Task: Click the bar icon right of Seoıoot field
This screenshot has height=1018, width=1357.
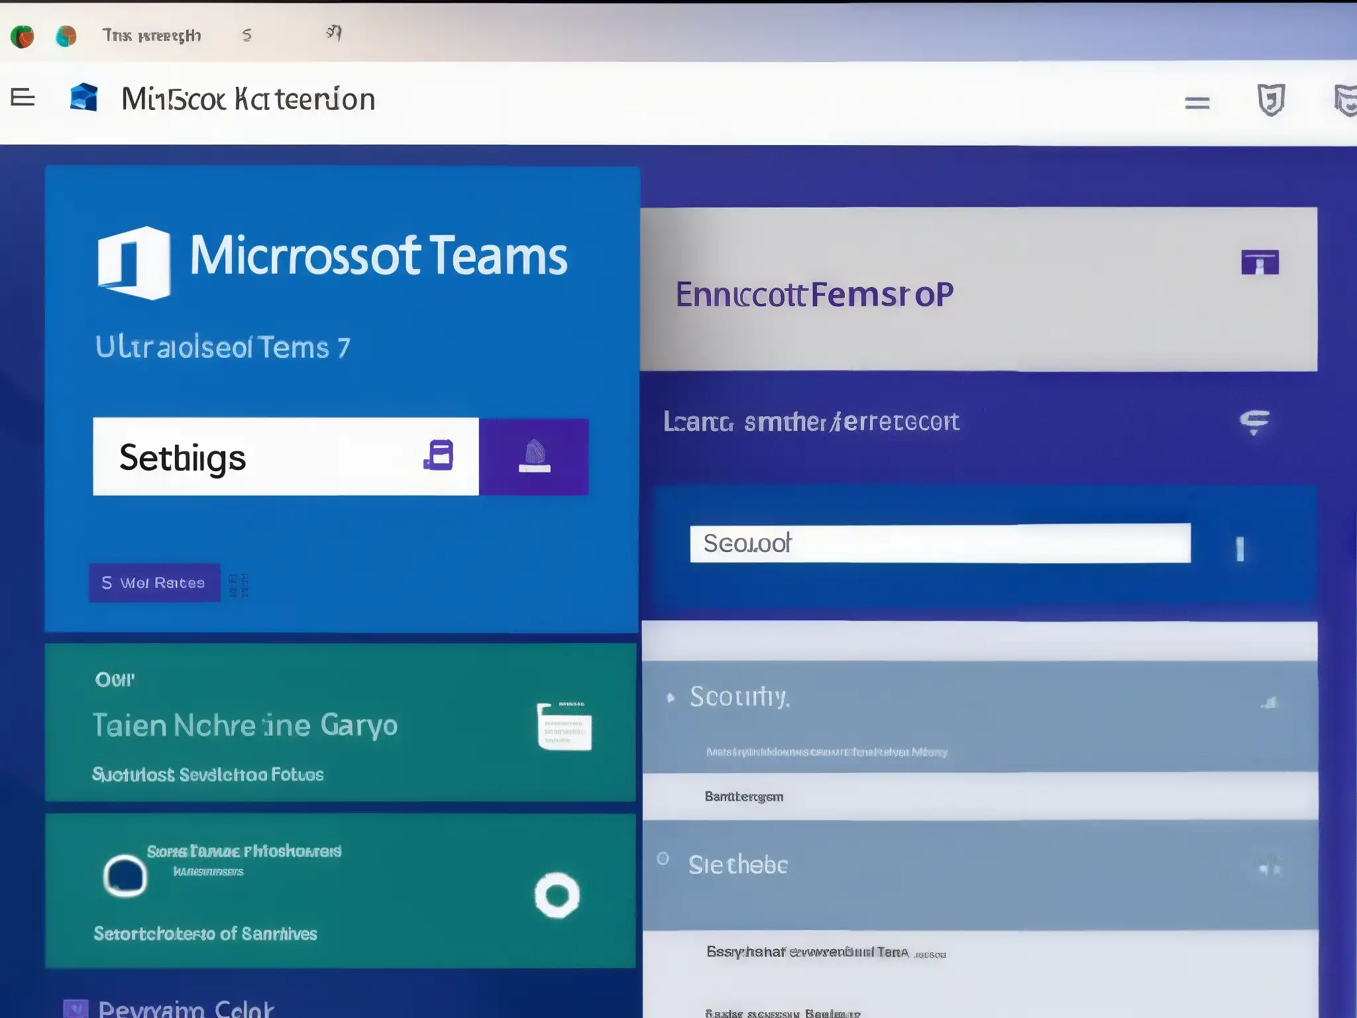Action: pos(1240,549)
